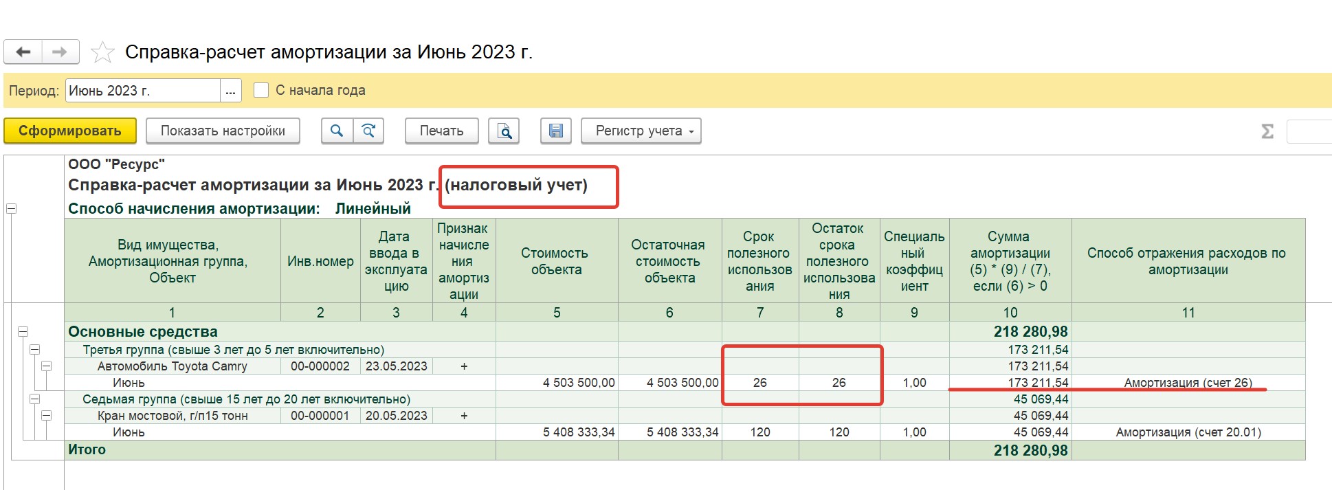Open period picker ellipsis button
Image resolution: width=1332 pixels, height=490 pixels.
pos(230,91)
